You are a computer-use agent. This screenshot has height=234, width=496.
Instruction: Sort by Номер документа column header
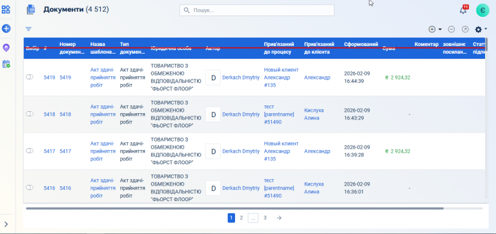coord(72,48)
